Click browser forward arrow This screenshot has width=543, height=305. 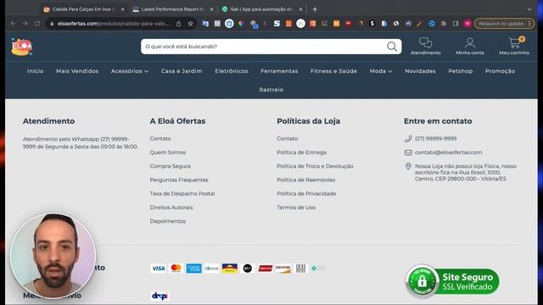pos(25,24)
